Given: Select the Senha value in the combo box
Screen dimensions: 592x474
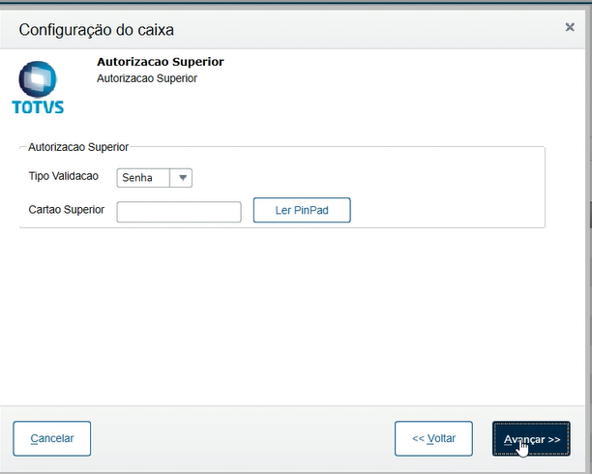Looking at the screenshot, I should 142,177.
